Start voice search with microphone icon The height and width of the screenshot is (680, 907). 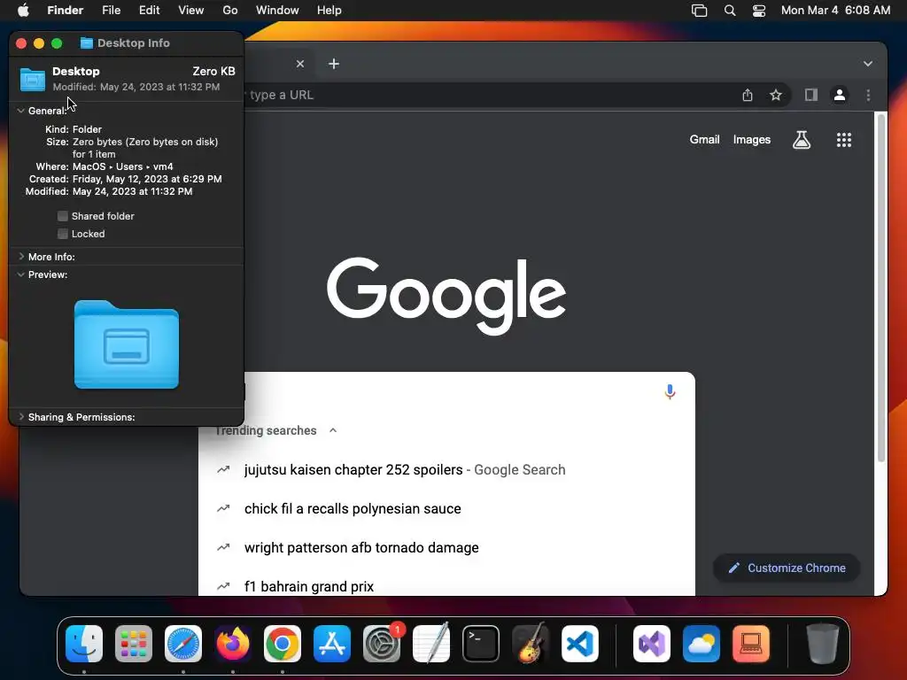click(x=670, y=391)
